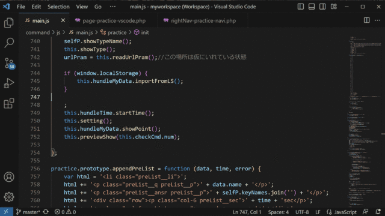Image resolution: width=385 pixels, height=216 pixels.
Task: Open the Manage gear icon
Action: tap(9, 197)
